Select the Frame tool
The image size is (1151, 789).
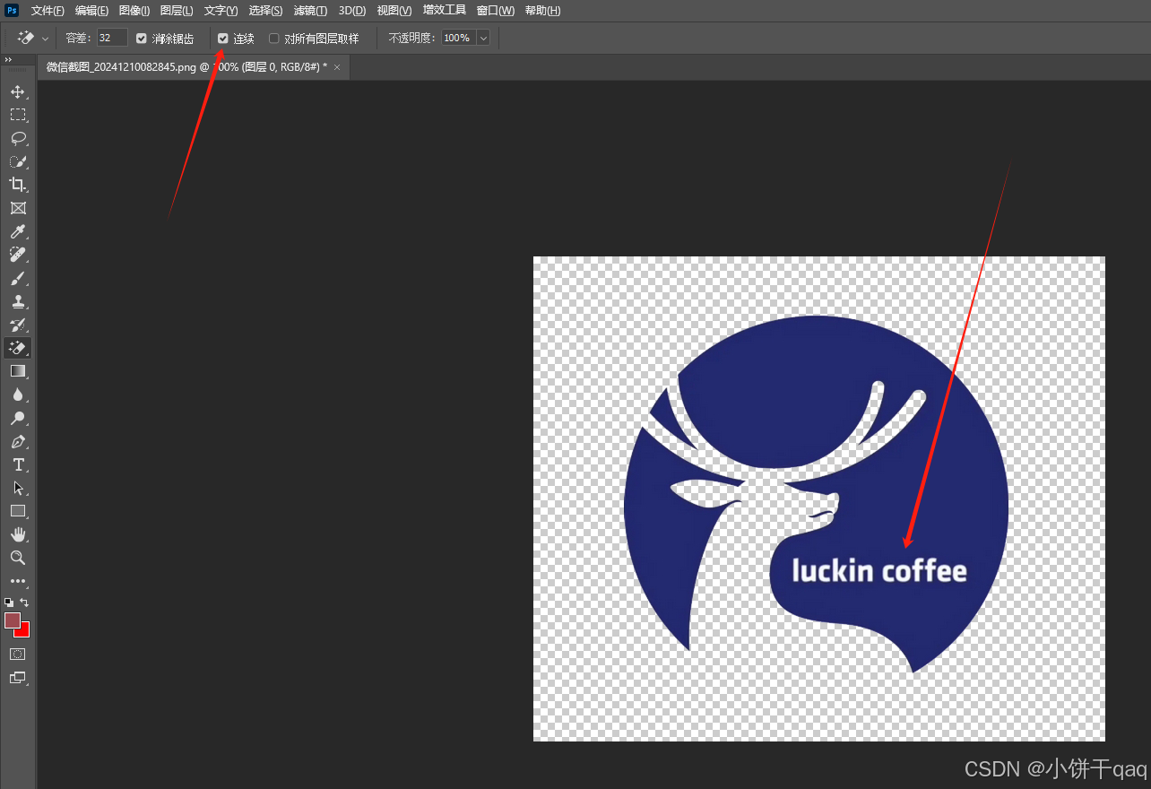pos(18,208)
